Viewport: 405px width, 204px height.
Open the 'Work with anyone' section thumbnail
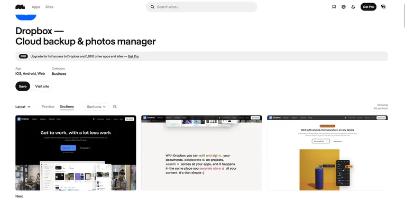[327, 153]
